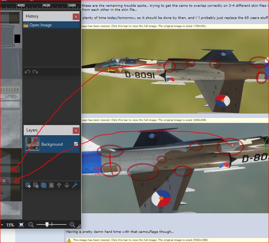The width and height of the screenshot is (269, 243).
Task: Click the Background layer thumbnail
Action: click(32, 144)
